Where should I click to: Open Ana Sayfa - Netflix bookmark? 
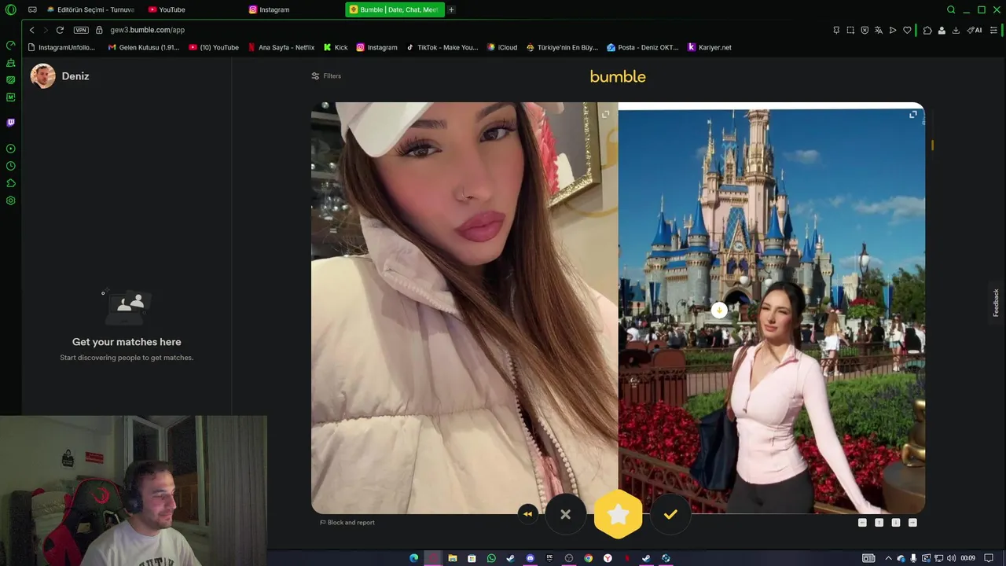[x=281, y=47]
